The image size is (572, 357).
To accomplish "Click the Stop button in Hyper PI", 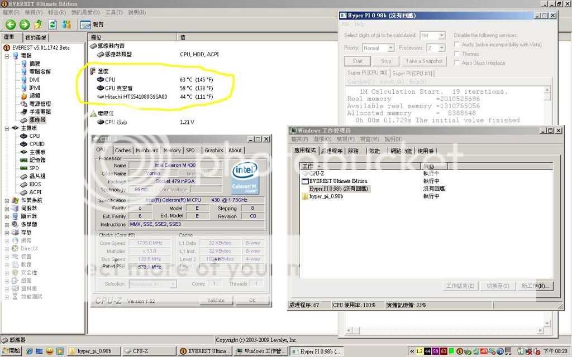I will (386, 61).
